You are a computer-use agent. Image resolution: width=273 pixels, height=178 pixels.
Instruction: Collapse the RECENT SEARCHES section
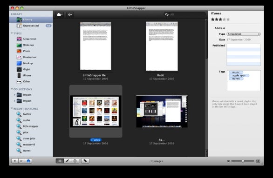pyautogui.click(x=12, y=108)
